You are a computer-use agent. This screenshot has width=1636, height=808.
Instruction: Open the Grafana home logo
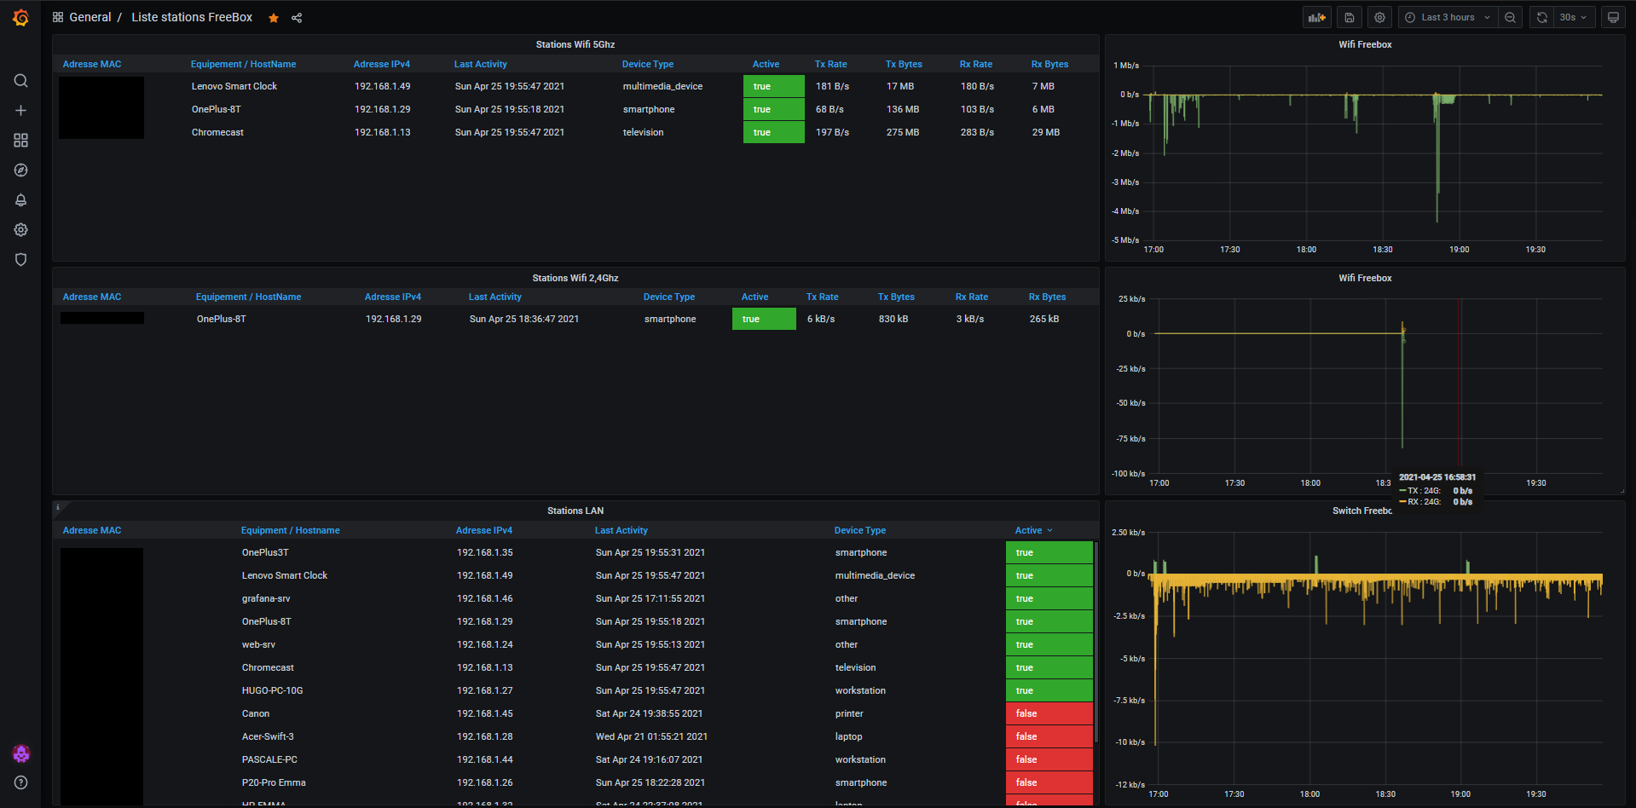tap(20, 17)
